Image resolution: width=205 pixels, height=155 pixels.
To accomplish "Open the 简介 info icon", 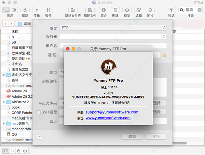I will 104,10.
